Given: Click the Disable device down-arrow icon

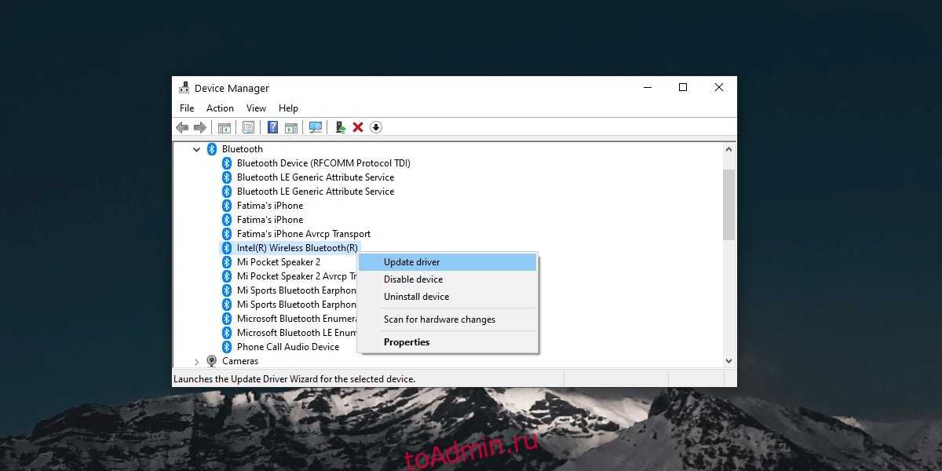Looking at the screenshot, I should click(376, 127).
